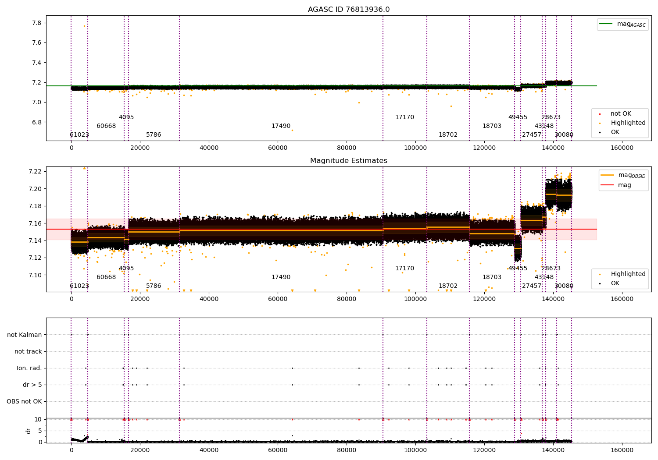This screenshot has width=658, height=460.
Task: Click obsid label 30080 in Magnitude Estimates plot
Action: (x=564, y=286)
